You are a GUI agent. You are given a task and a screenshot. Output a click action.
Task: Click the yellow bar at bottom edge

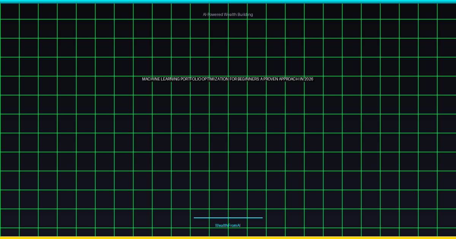click(x=228, y=237)
